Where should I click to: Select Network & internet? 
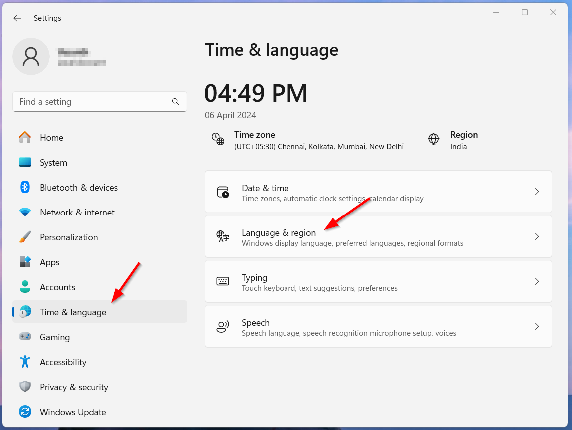(x=100, y=213)
